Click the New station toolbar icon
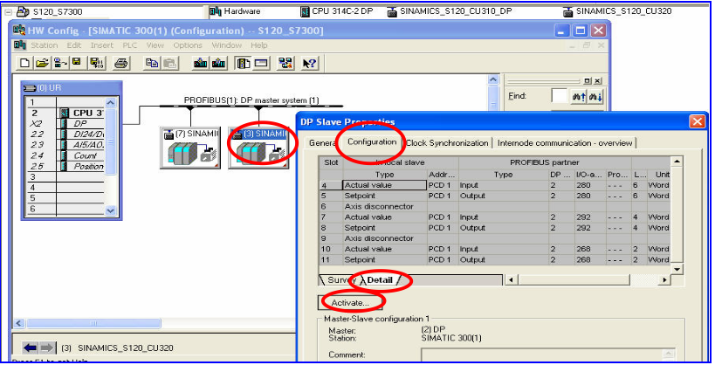Viewport: 715px width, 365px height. [x=24, y=63]
